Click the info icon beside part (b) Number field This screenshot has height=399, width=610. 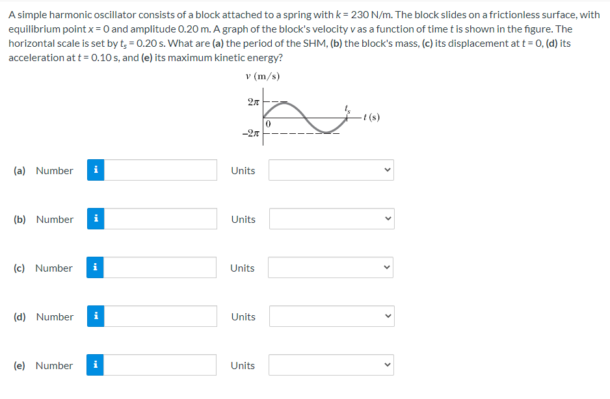[95, 218]
